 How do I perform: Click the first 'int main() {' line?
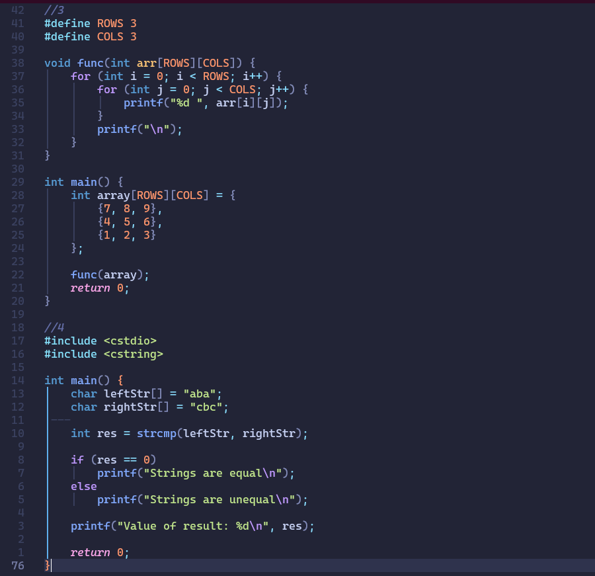[84, 183]
